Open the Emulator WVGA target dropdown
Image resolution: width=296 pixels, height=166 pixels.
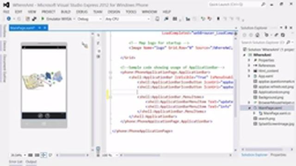(x=74, y=19)
